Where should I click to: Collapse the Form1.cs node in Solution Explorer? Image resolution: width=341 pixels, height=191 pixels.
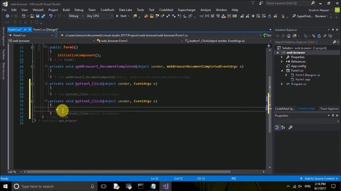(282, 71)
